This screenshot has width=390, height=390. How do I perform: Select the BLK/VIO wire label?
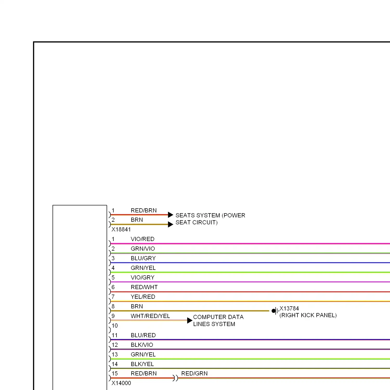pos(142,345)
